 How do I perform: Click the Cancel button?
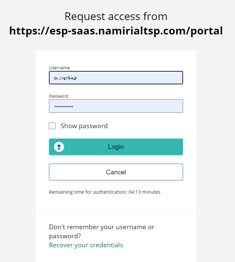pyautogui.click(x=116, y=172)
